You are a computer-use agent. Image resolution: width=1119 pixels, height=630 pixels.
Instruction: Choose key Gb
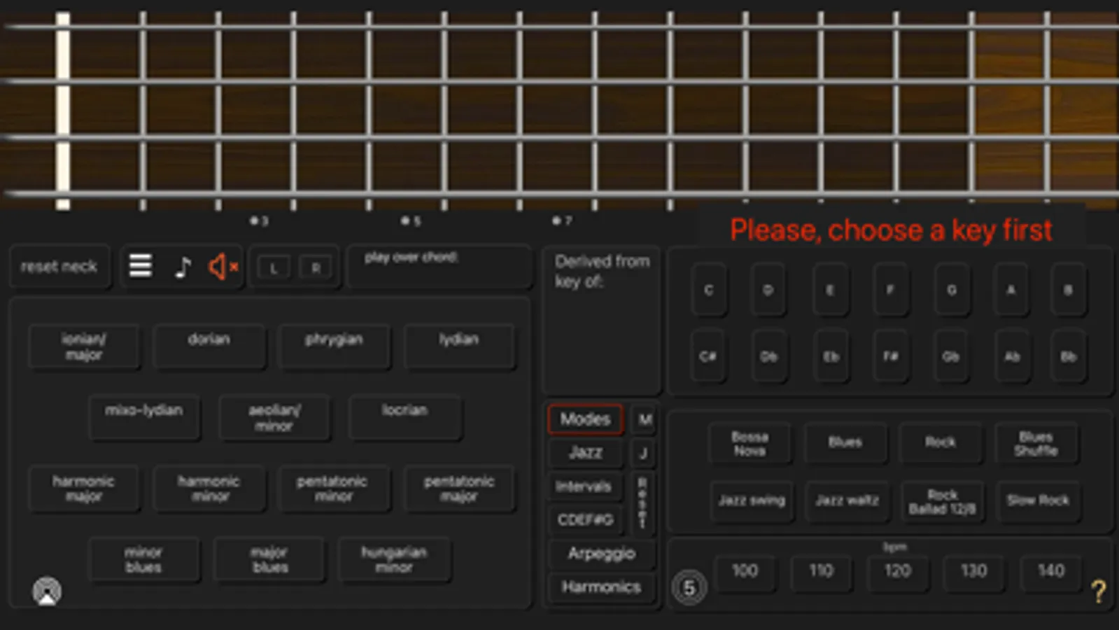[x=950, y=356]
